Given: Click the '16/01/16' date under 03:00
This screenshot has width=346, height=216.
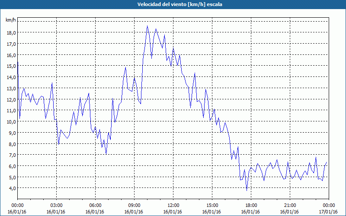Looking at the screenshot, I should pyautogui.click(x=56, y=212).
